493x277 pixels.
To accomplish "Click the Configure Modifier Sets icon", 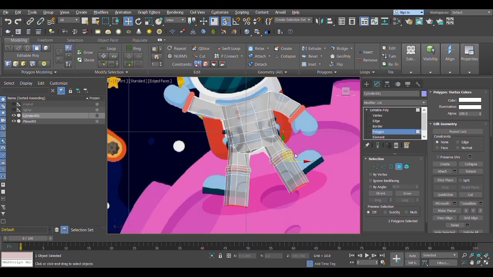I will (x=406, y=145).
